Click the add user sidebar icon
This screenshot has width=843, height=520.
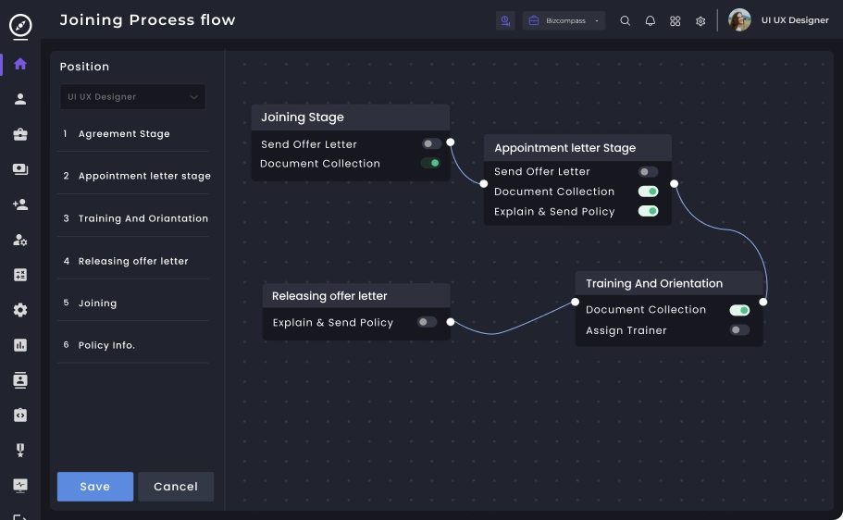[20, 204]
